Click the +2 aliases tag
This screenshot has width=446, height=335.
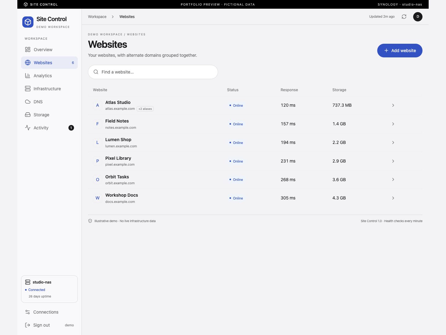pos(145,109)
